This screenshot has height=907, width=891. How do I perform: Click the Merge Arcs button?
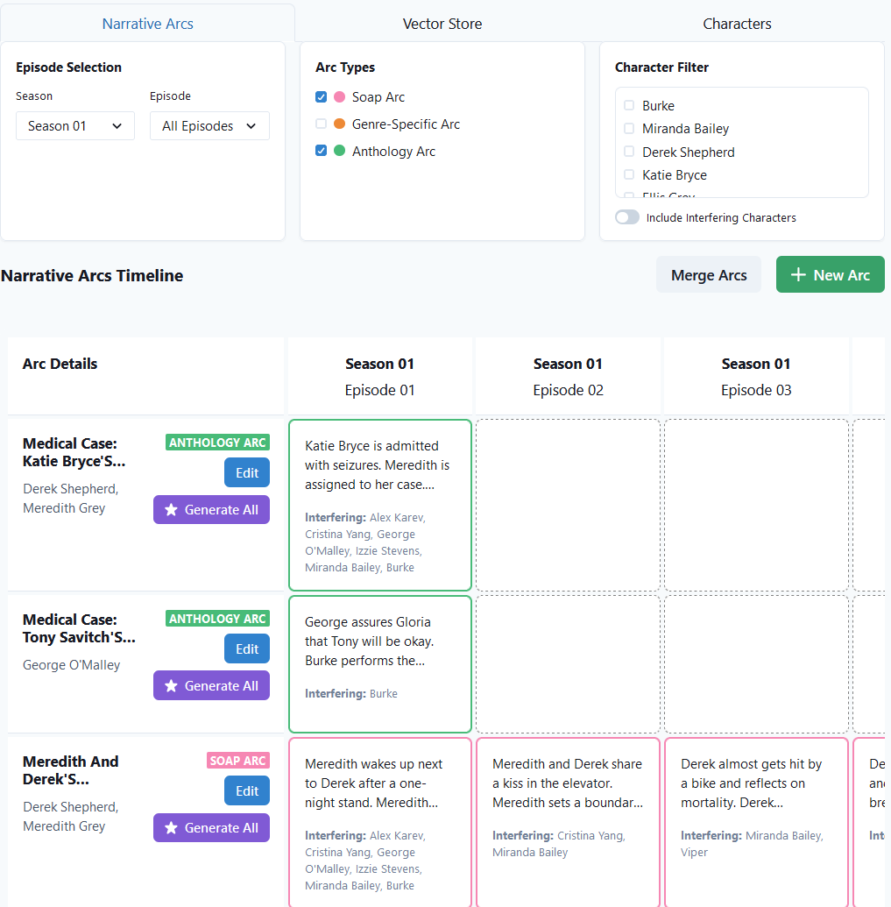pyautogui.click(x=709, y=275)
